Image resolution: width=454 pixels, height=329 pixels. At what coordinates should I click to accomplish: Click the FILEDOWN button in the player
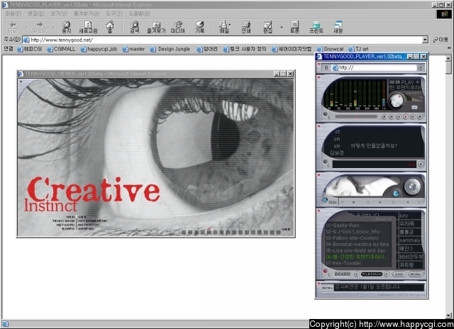point(372,274)
